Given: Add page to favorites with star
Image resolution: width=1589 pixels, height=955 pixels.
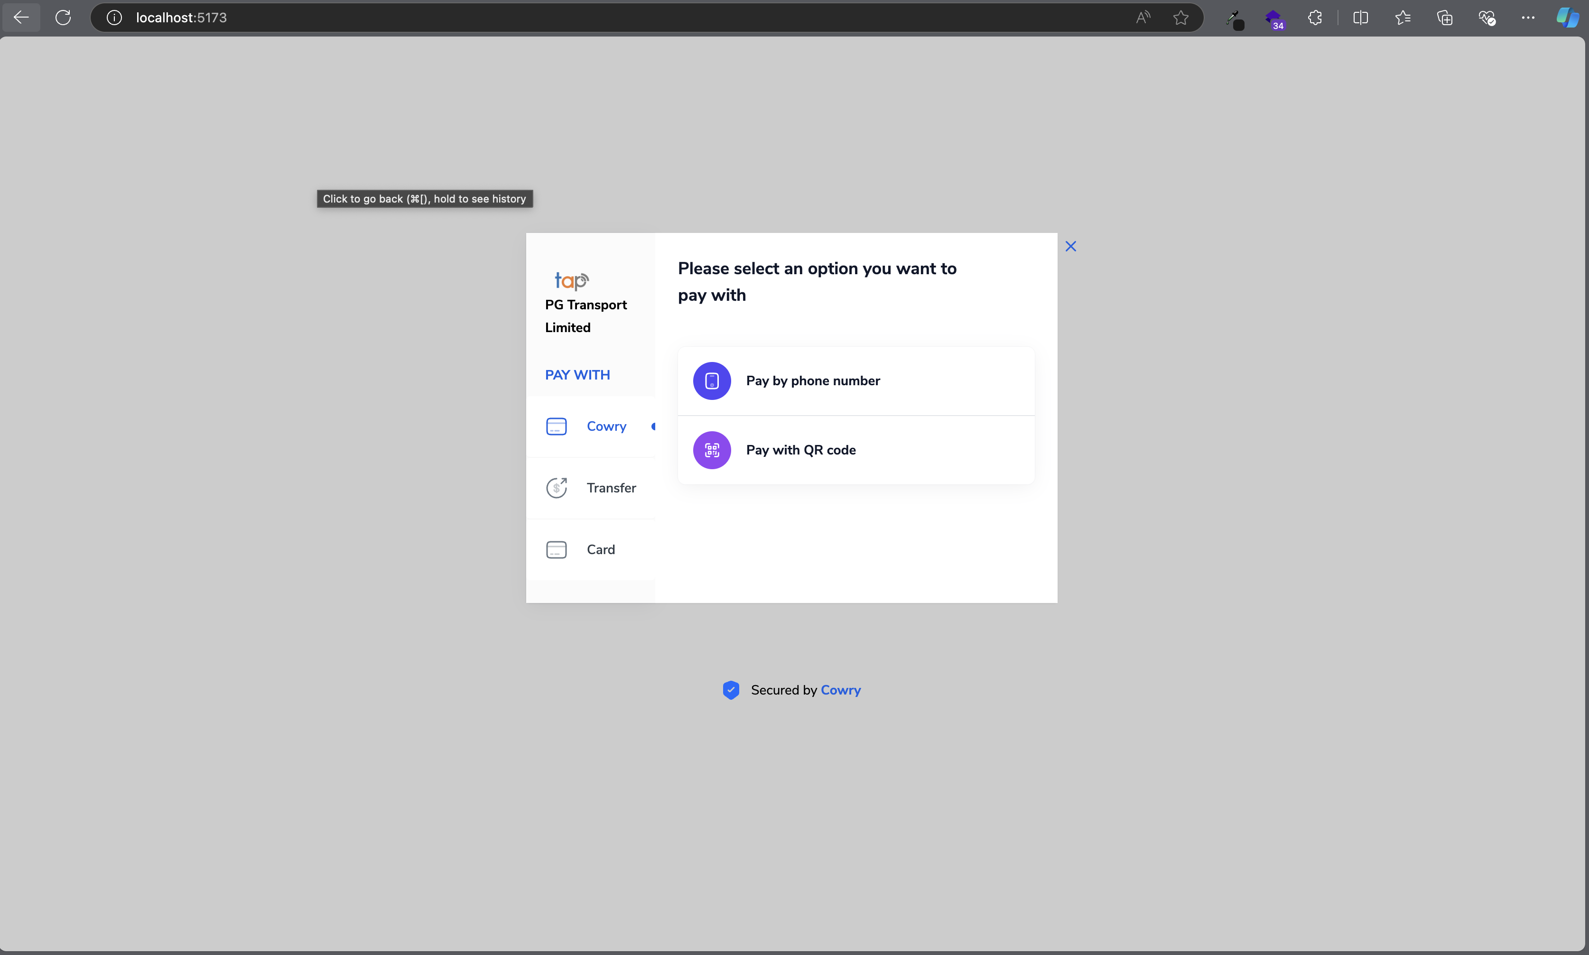Looking at the screenshot, I should point(1180,18).
